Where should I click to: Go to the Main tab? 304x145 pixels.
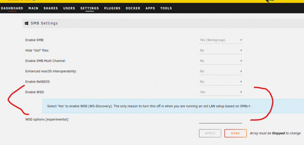[x=33, y=8]
